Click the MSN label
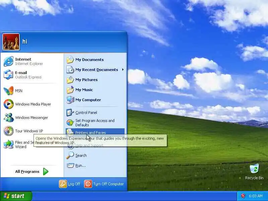 19,91
